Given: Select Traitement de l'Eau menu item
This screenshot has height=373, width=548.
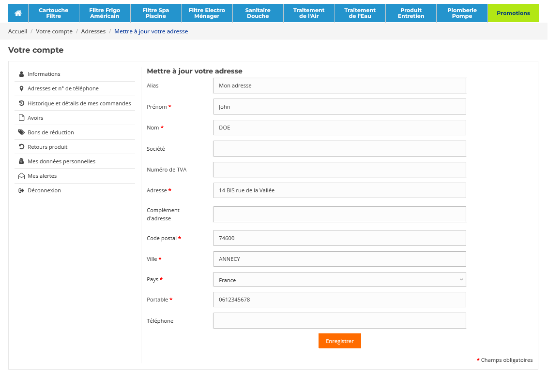Looking at the screenshot, I should click(360, 13).
